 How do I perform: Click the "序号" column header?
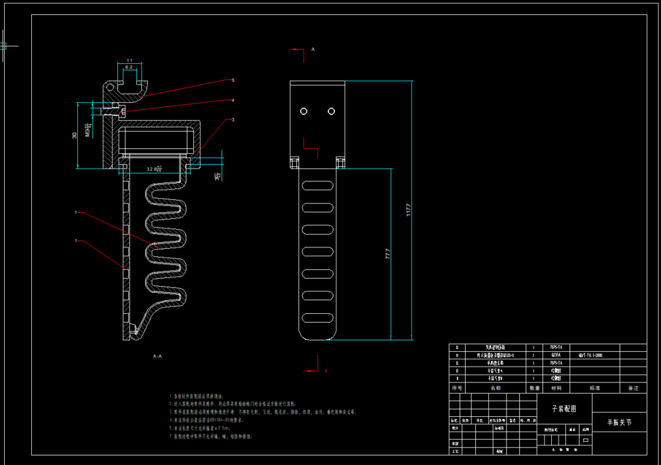[x=457, y=388]
